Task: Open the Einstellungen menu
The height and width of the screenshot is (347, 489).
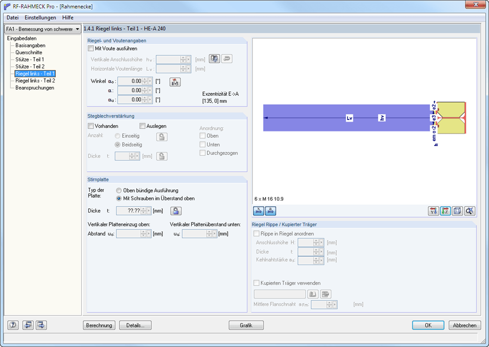Action: click(40, 18)
